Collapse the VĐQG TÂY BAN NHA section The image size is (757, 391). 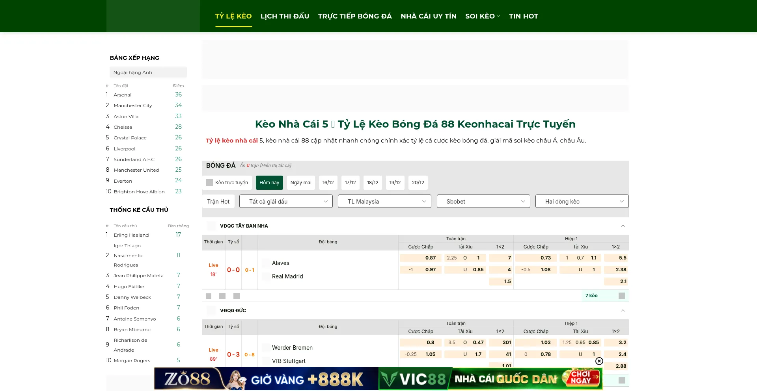pos(623,226)
